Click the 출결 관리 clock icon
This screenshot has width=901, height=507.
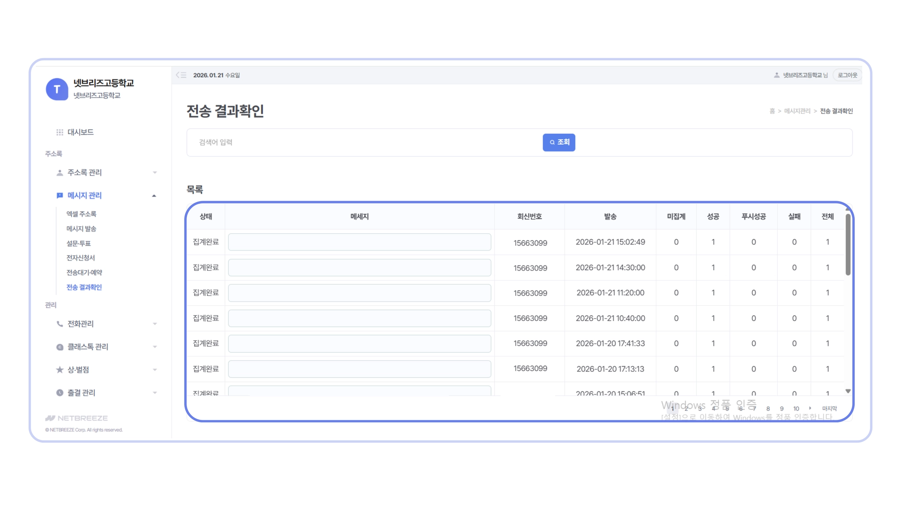pyautogui.click(x=60, y=393)
